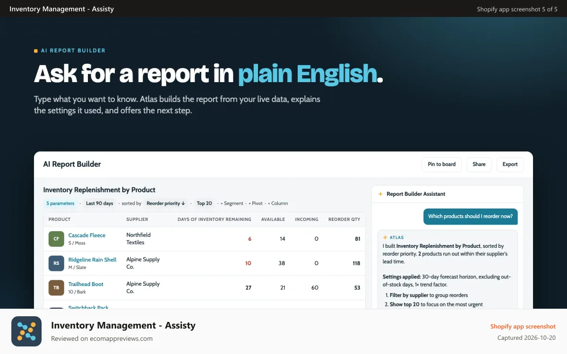Click days remaining value 6 for Cascade Fleece

[x=250, y=239]
